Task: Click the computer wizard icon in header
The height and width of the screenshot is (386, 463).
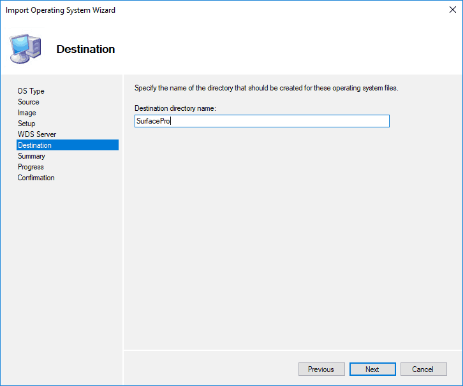Action: [x=26, y=48]
